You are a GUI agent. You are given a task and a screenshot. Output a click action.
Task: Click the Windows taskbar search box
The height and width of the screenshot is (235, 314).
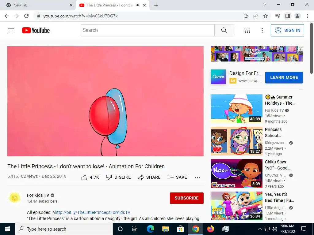point(64,229)
